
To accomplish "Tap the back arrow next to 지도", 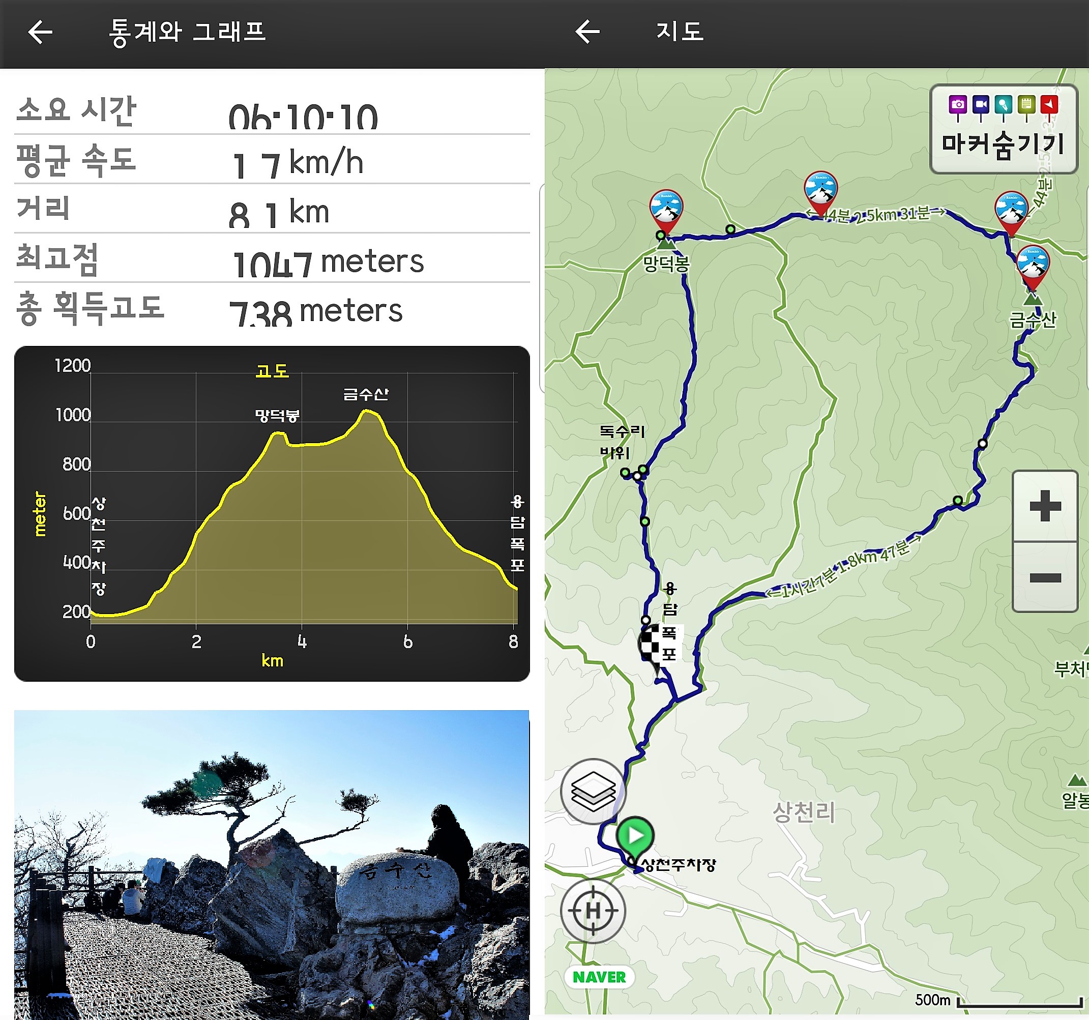I will 587,32.
